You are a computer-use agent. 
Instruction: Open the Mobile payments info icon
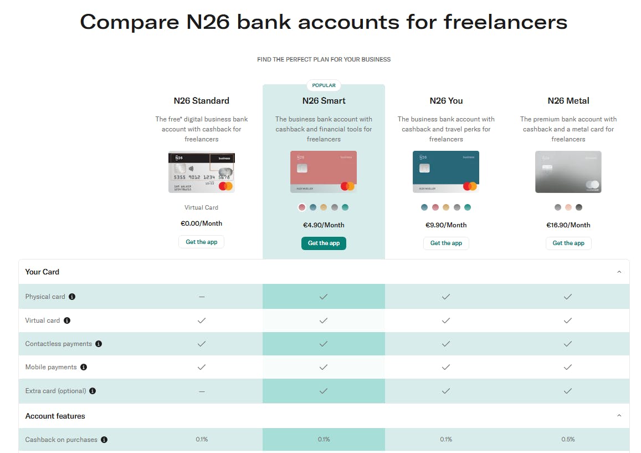click(83, 367)
